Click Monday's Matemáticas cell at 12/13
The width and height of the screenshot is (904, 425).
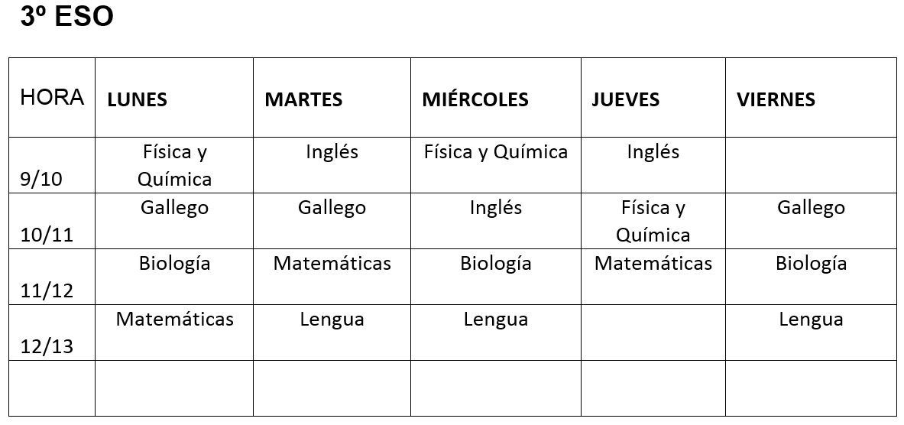tap(174, 333)
